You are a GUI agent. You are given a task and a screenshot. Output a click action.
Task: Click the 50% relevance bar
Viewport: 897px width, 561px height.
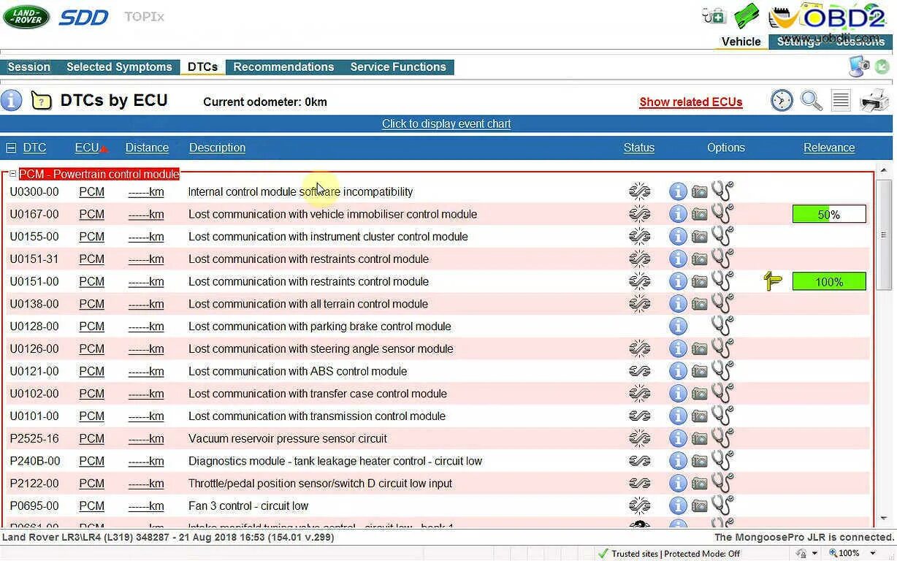pos(829,214)
